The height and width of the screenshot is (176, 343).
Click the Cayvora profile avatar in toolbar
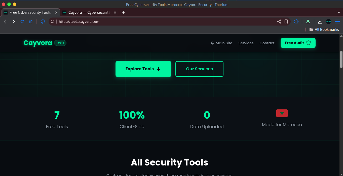tap(329, 22)
